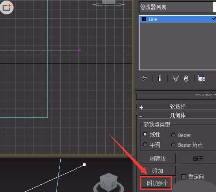
Task: Open the 修改器列表 modifier list dropdown
Action: click(x=177, y=7)
